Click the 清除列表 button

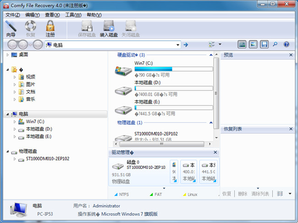click(x=260, y=194)
